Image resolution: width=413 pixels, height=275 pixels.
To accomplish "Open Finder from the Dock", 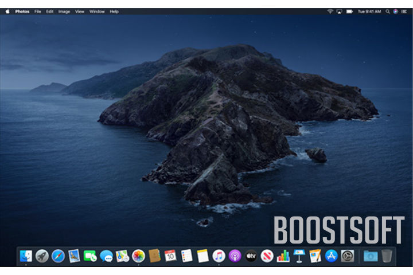I will [x=26, y=256].
